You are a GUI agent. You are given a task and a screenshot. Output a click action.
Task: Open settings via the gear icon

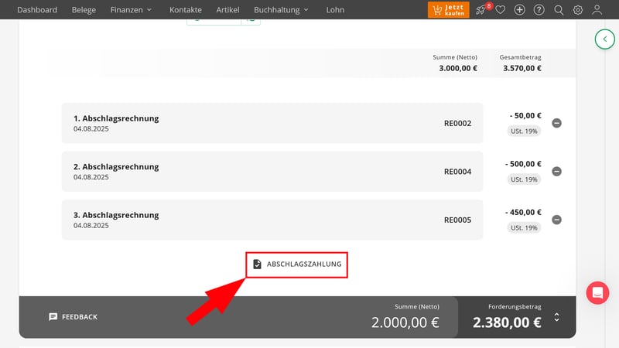click(578, 10)
